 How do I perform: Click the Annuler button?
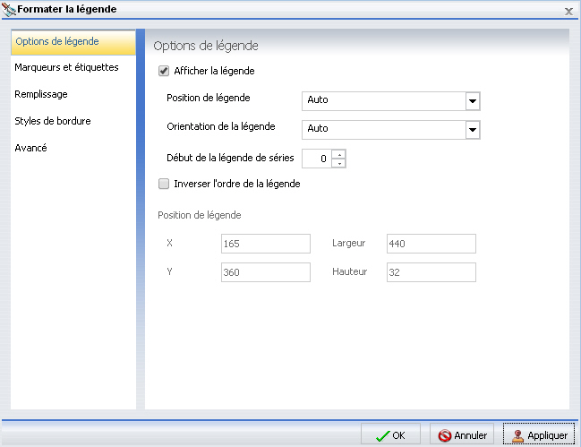coord(462,434)
